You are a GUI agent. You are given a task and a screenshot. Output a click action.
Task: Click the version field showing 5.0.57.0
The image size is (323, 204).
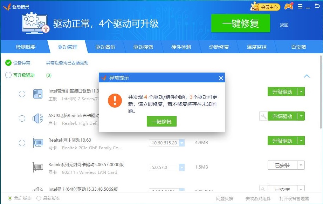(x=164, y=167)
